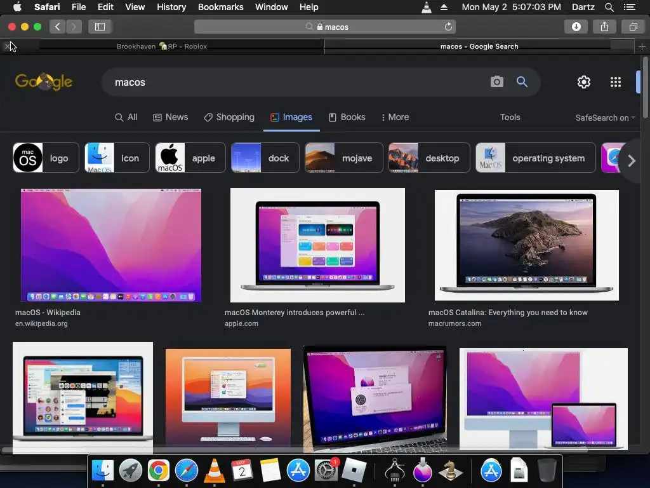
Task: Switch to the All results tab
Action: pyautogui.click(x=126, y=118)
